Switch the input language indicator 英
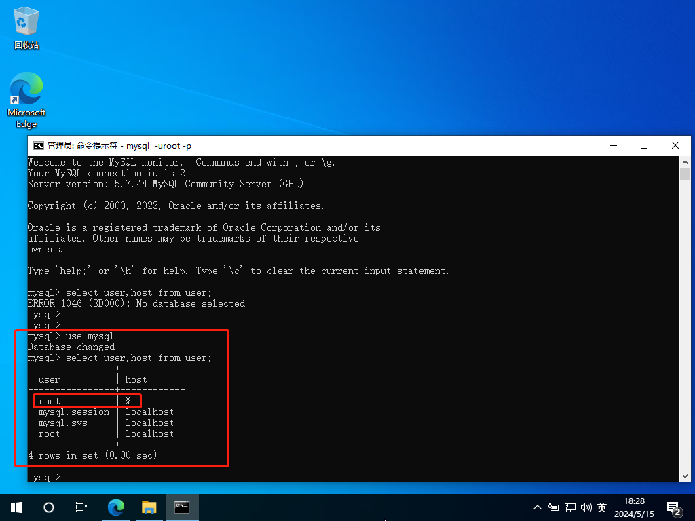 (x=602, y=507)
